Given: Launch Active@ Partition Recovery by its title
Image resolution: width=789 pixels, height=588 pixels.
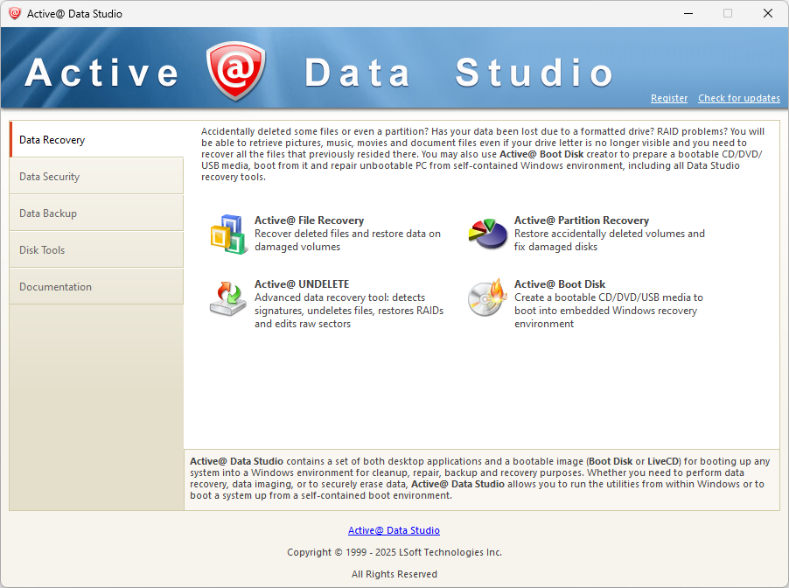Looking at the screenshot, I should tap(582, 220).
